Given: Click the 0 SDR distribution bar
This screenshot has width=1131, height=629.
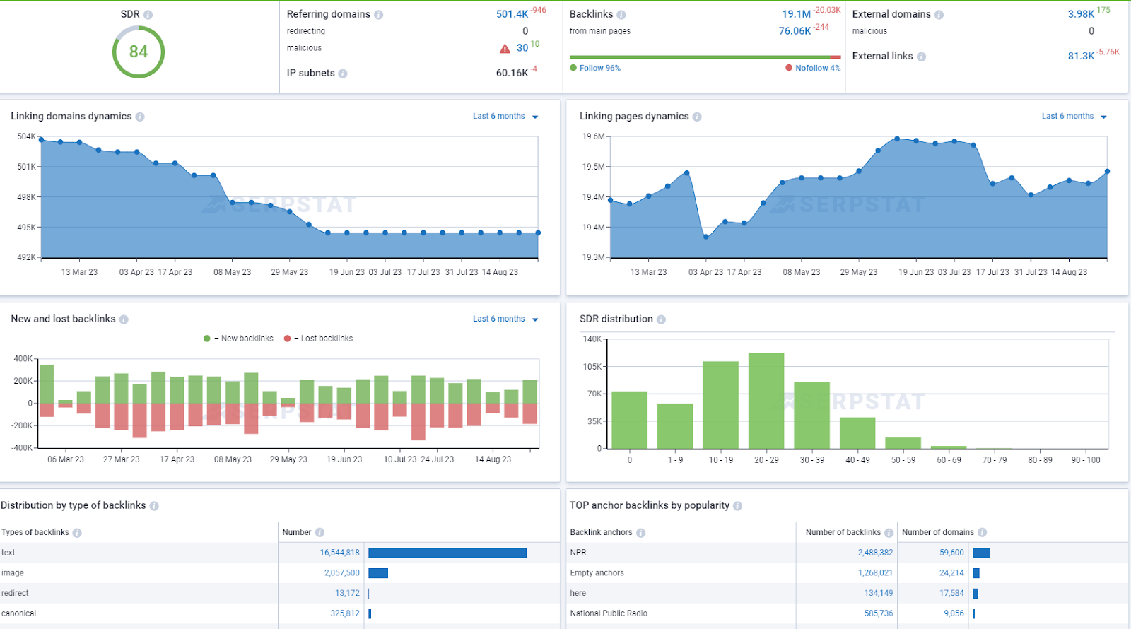Looking at the screenshot, I should click(629, 420).
